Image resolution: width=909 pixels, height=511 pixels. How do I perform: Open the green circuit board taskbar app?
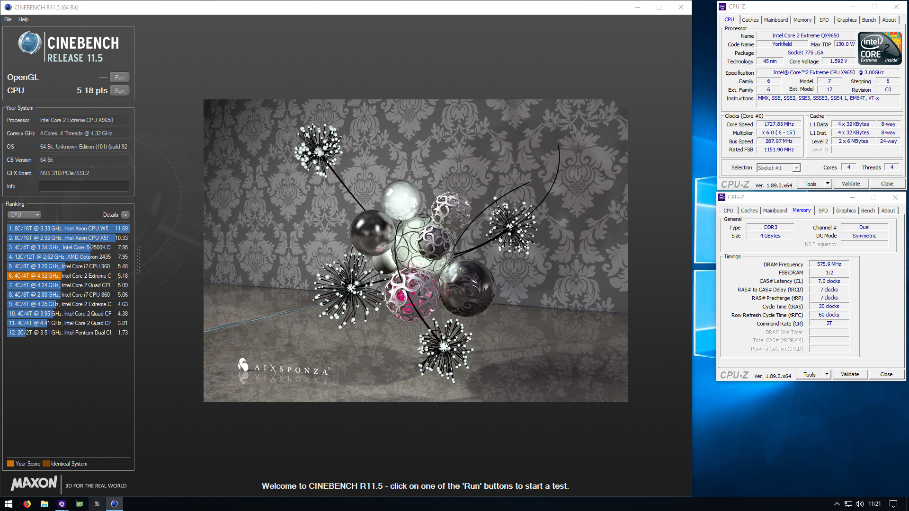point(80,504)
